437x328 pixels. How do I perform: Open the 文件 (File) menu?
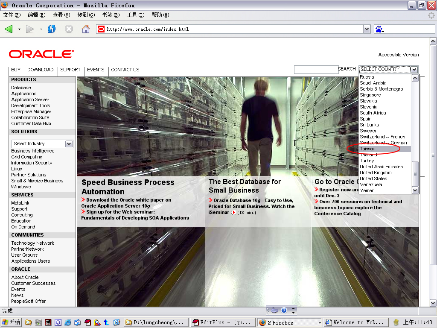(x=12, y=15)
